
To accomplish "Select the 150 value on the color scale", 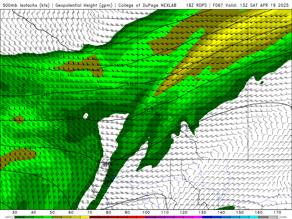I will (x=240, y=212).
